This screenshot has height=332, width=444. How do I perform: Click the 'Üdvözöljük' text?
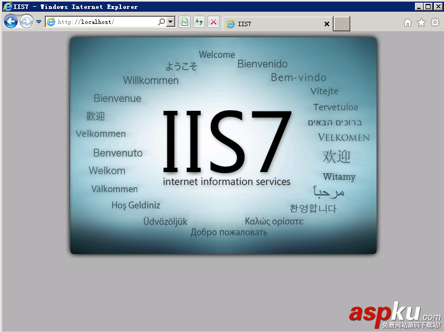[x=165, y=222]
